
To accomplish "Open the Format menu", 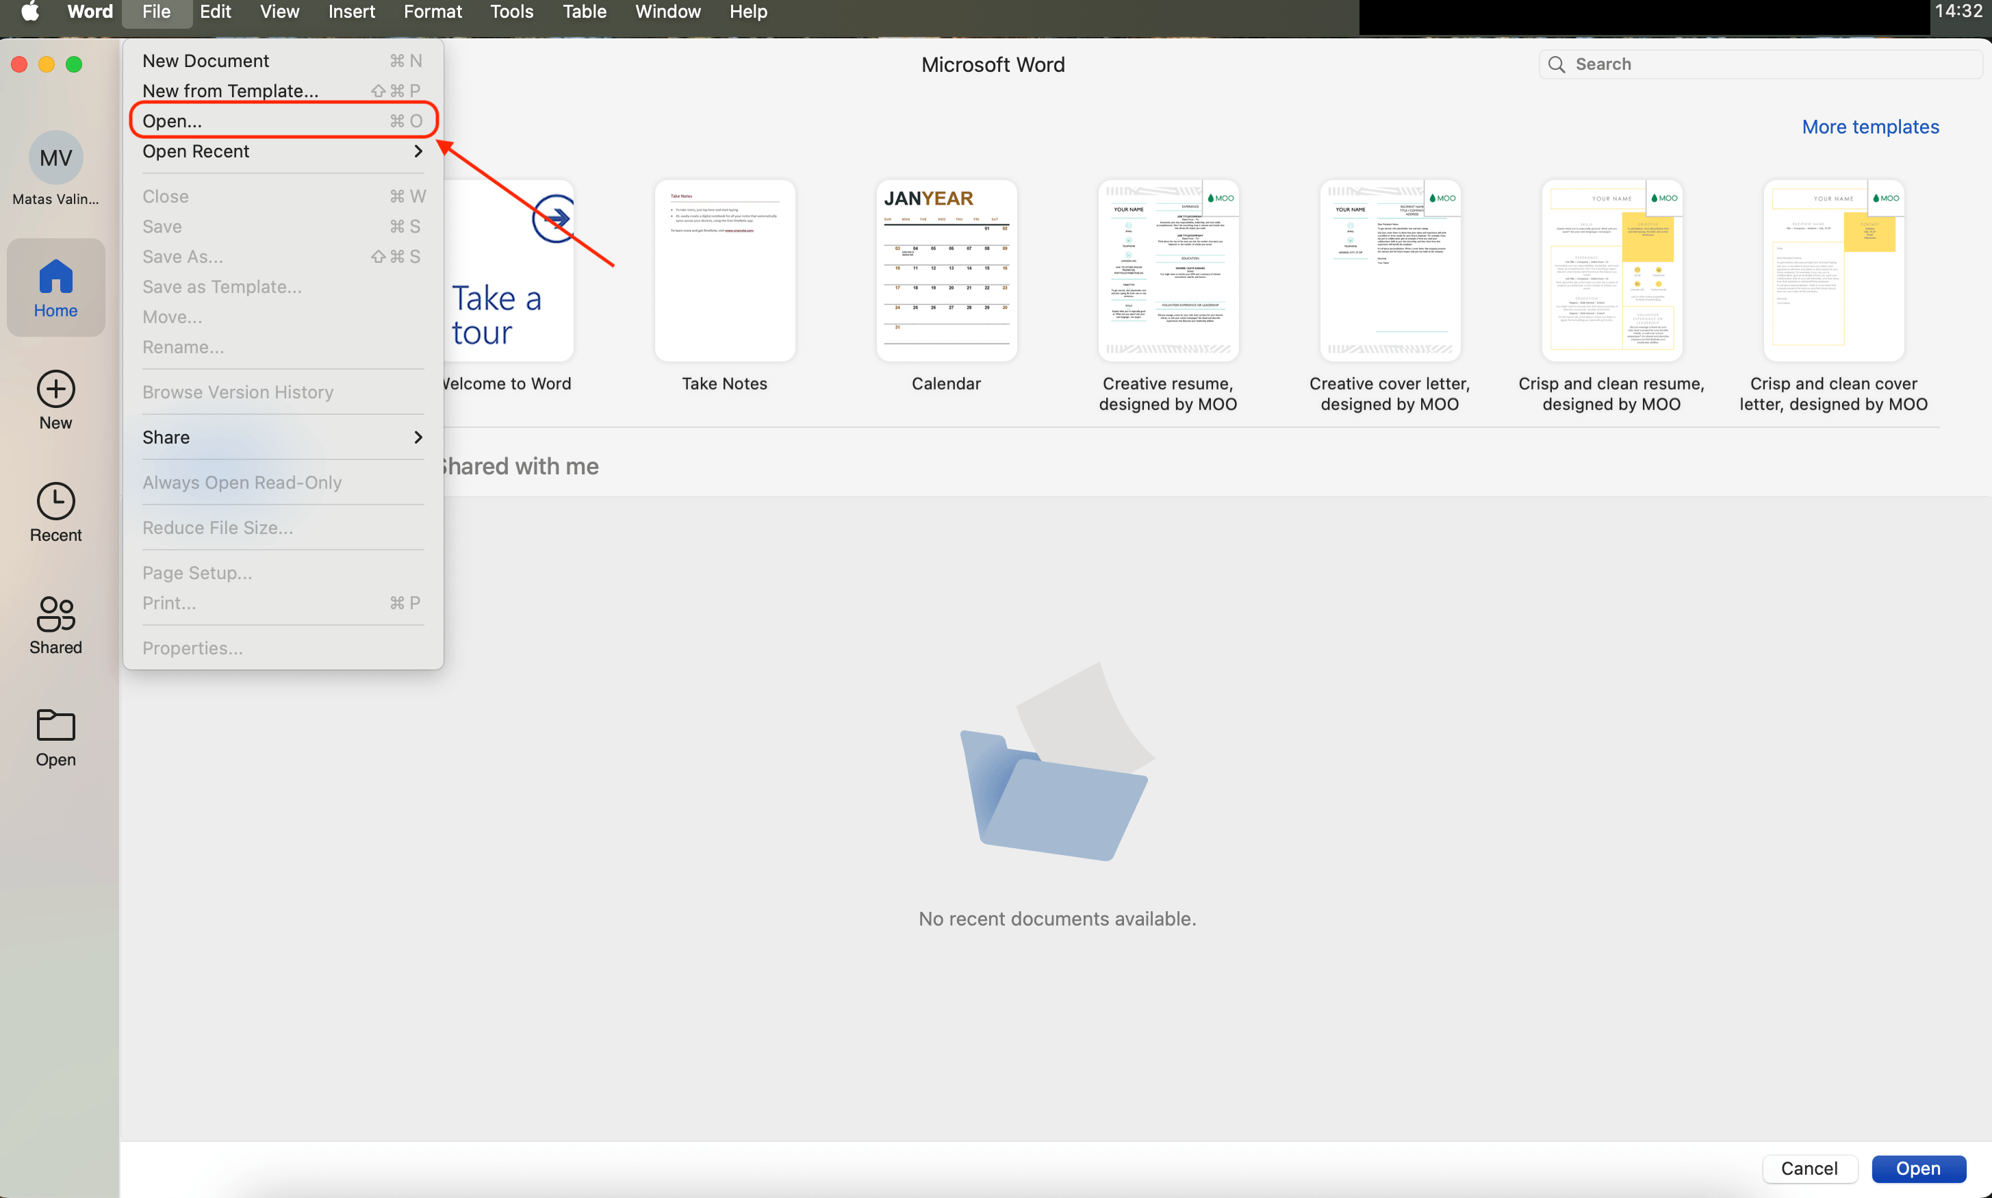I will 433,12.
